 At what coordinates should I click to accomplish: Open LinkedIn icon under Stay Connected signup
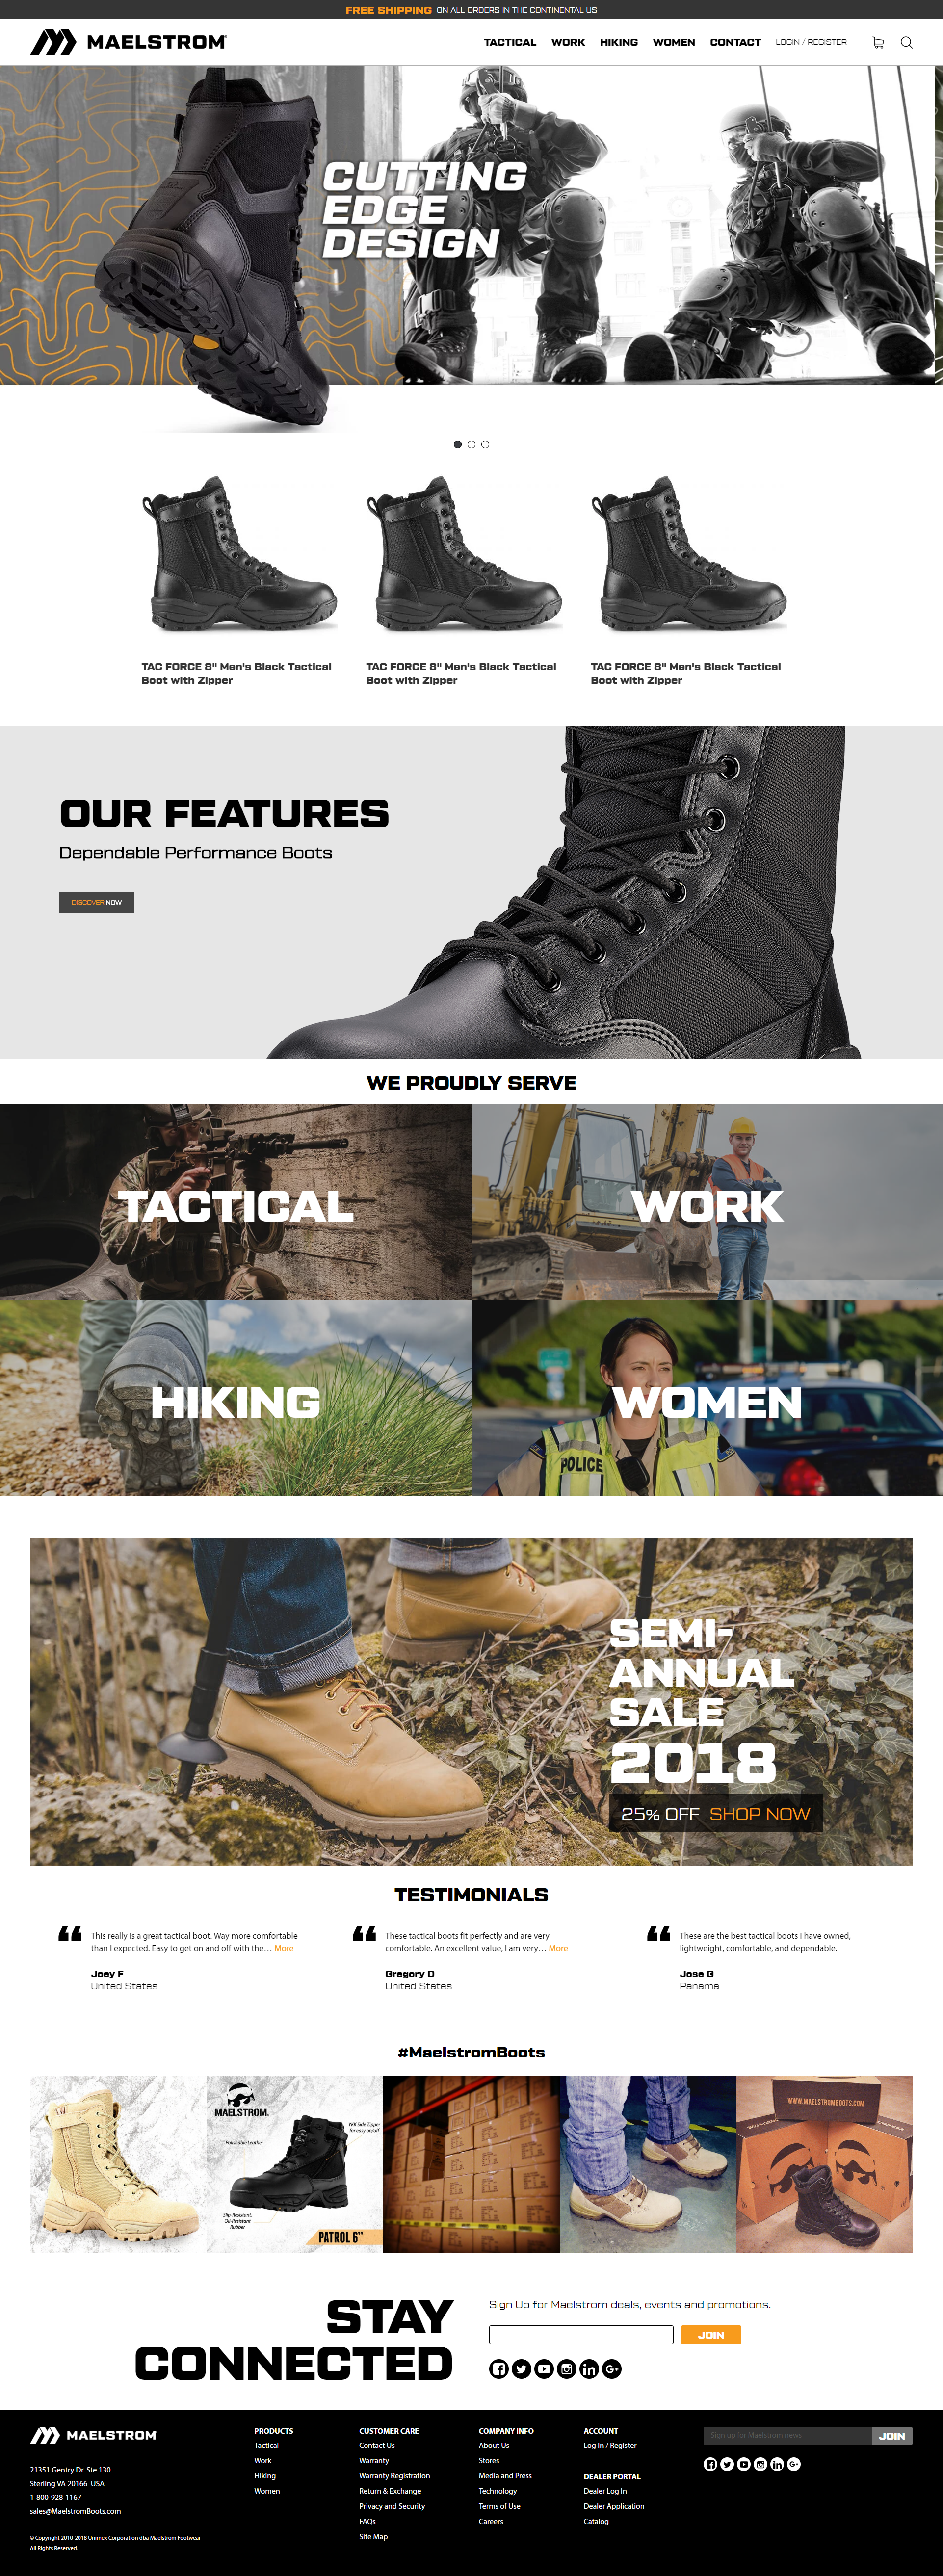pyautogui.click(x=589, y=2368)
